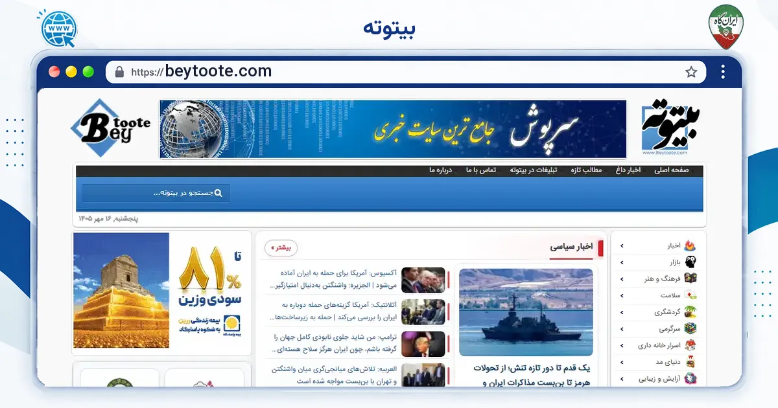Click the گردشگری category label

click(x=667, y=313)
